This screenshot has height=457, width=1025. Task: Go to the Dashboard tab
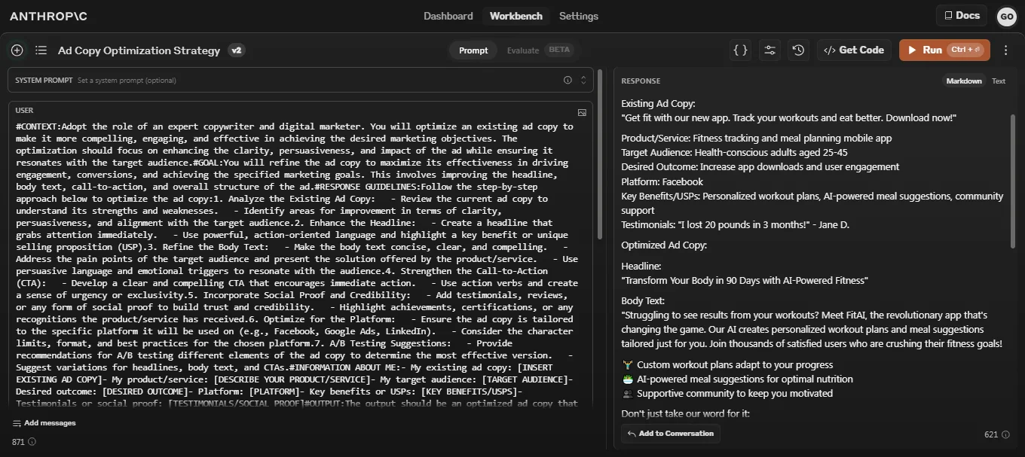[448, 16]
